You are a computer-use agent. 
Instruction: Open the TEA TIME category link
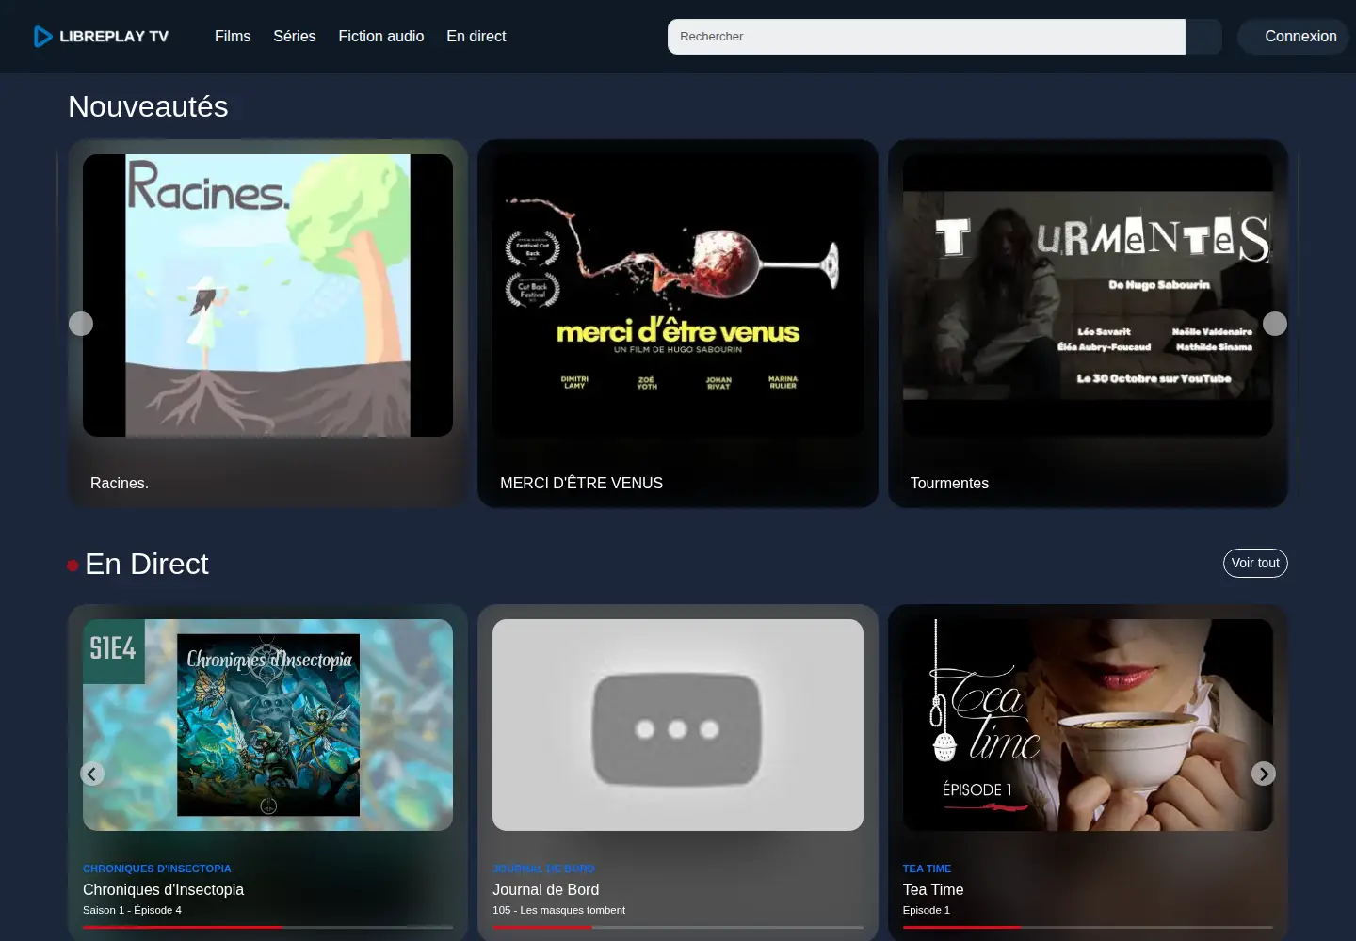click(927, 869)
